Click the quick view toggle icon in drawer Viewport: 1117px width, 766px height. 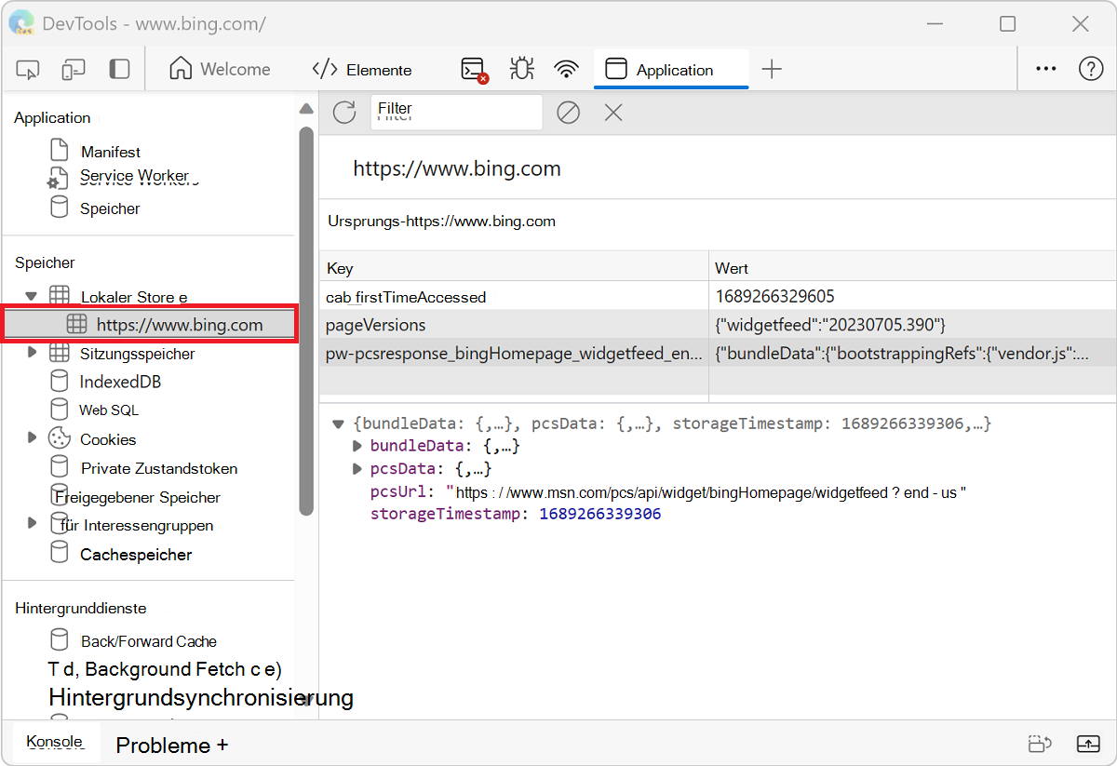click(x=1040, y=743)
